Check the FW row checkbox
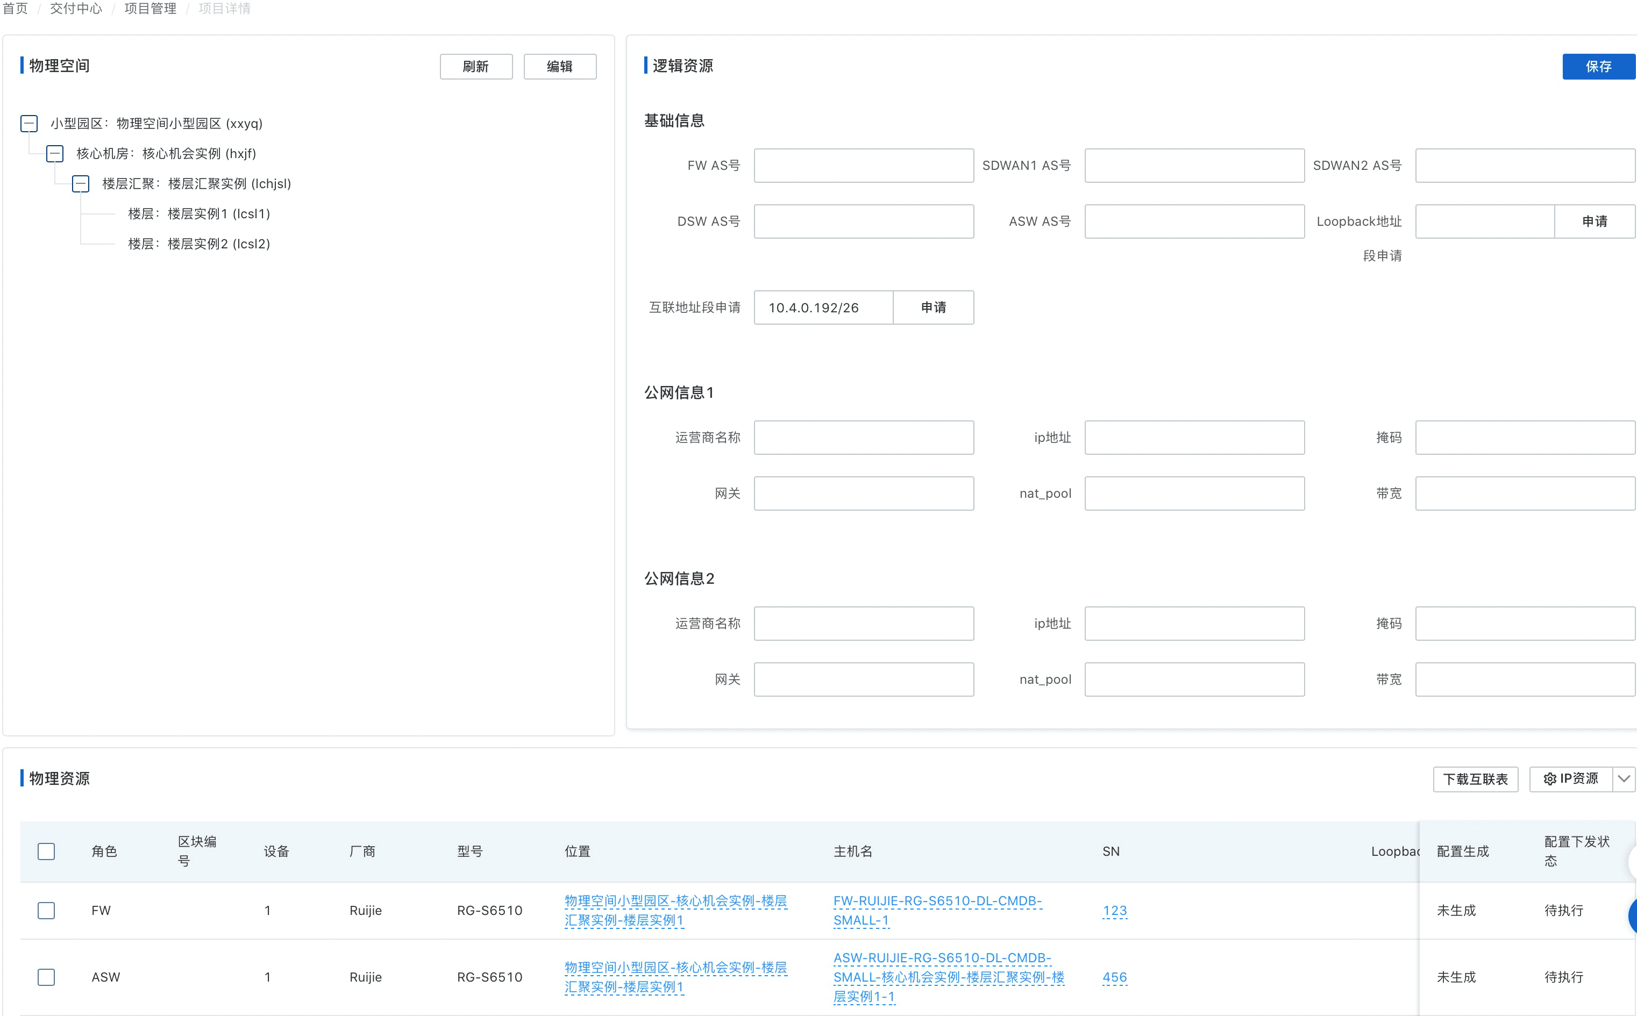 click(x=46, y=911)
